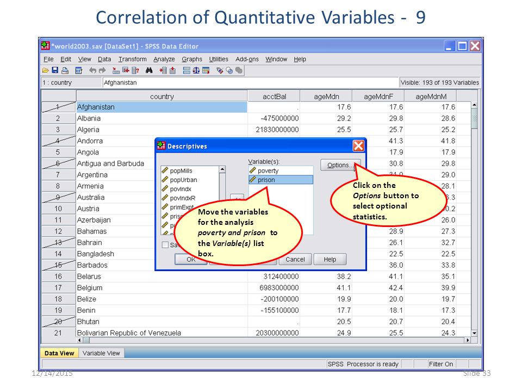Switch to the Data View tab
The height and width of the screenshot is (391, 522).
pyautogui.click(x=59, y=353)
